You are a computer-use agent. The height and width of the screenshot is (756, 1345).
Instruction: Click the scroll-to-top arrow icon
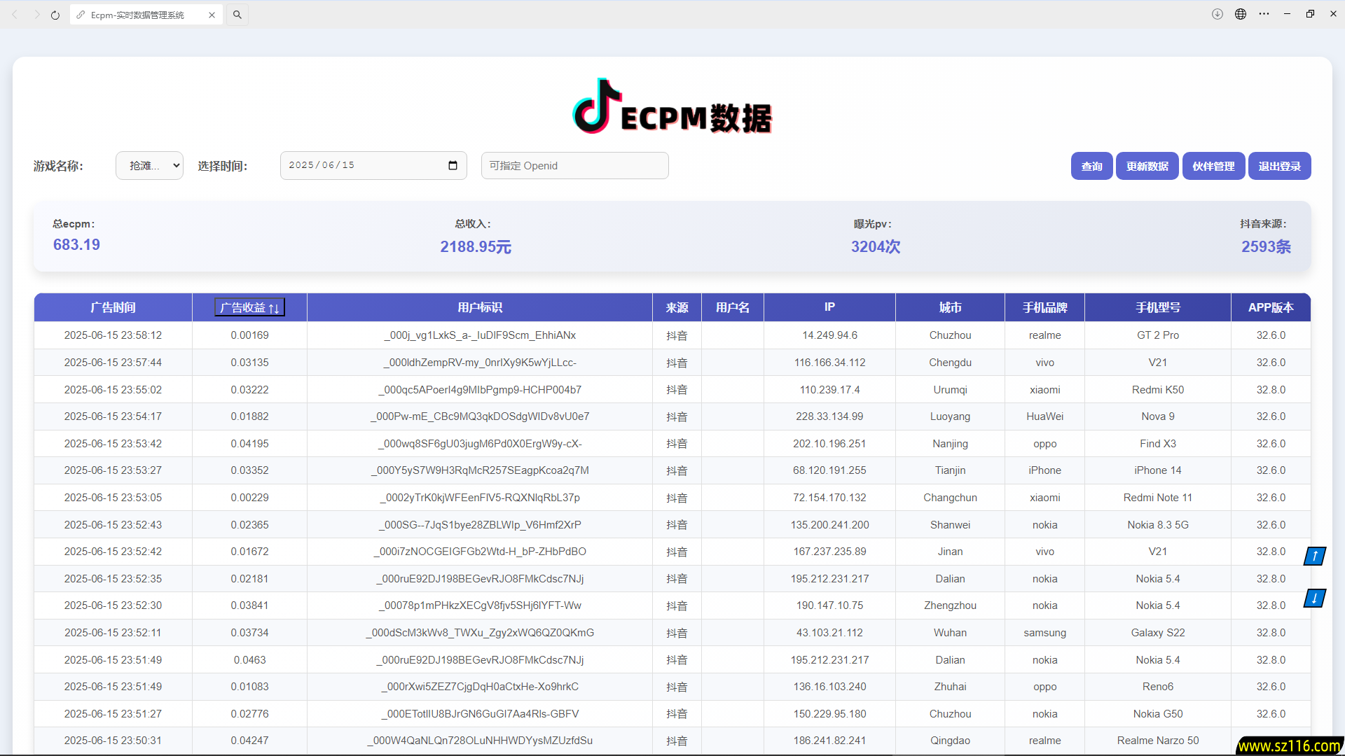[1315, 556]
